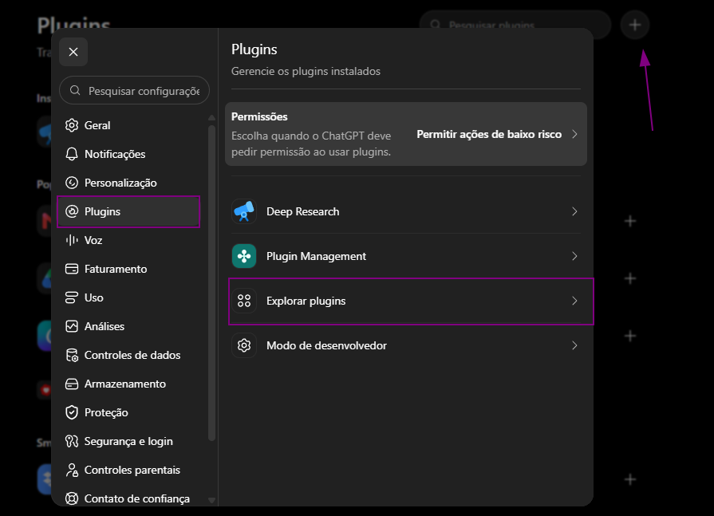Open the Geral settings section
Image resolution: width=714 pixels, height=516 pixels.
pyautogui.click(x=128, y=125)
